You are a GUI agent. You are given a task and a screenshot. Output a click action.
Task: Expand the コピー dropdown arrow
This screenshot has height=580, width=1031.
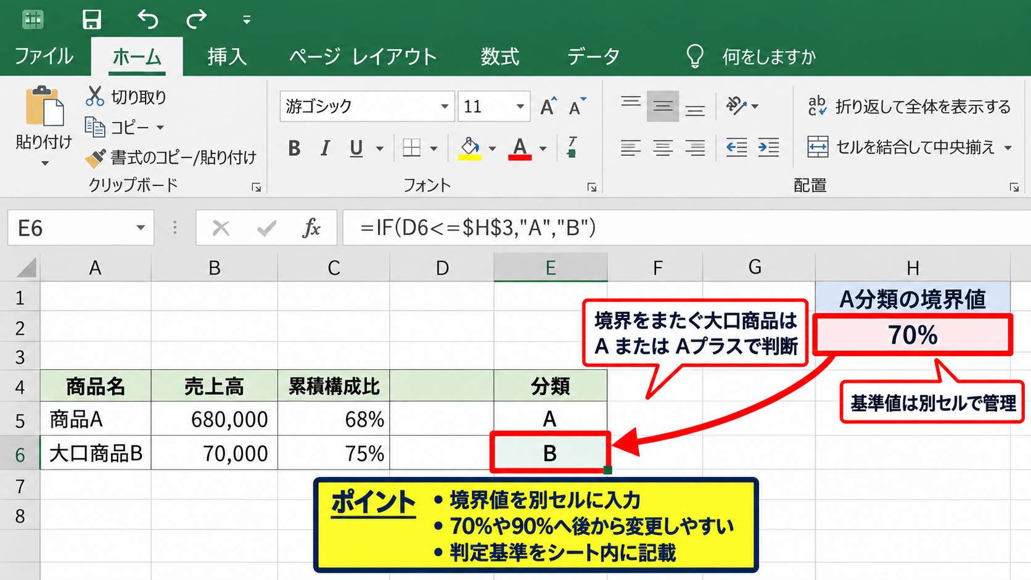pos(160,128)
